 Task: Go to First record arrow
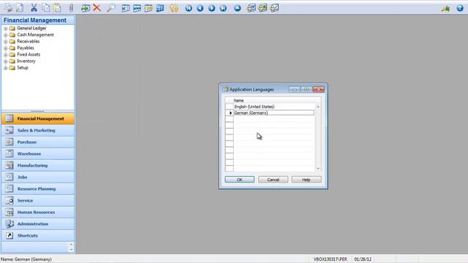(x=189, y=8)
